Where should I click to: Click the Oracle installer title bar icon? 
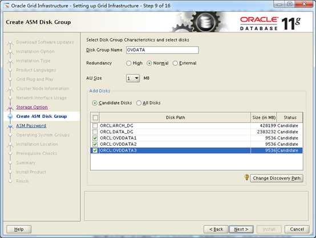7,6
